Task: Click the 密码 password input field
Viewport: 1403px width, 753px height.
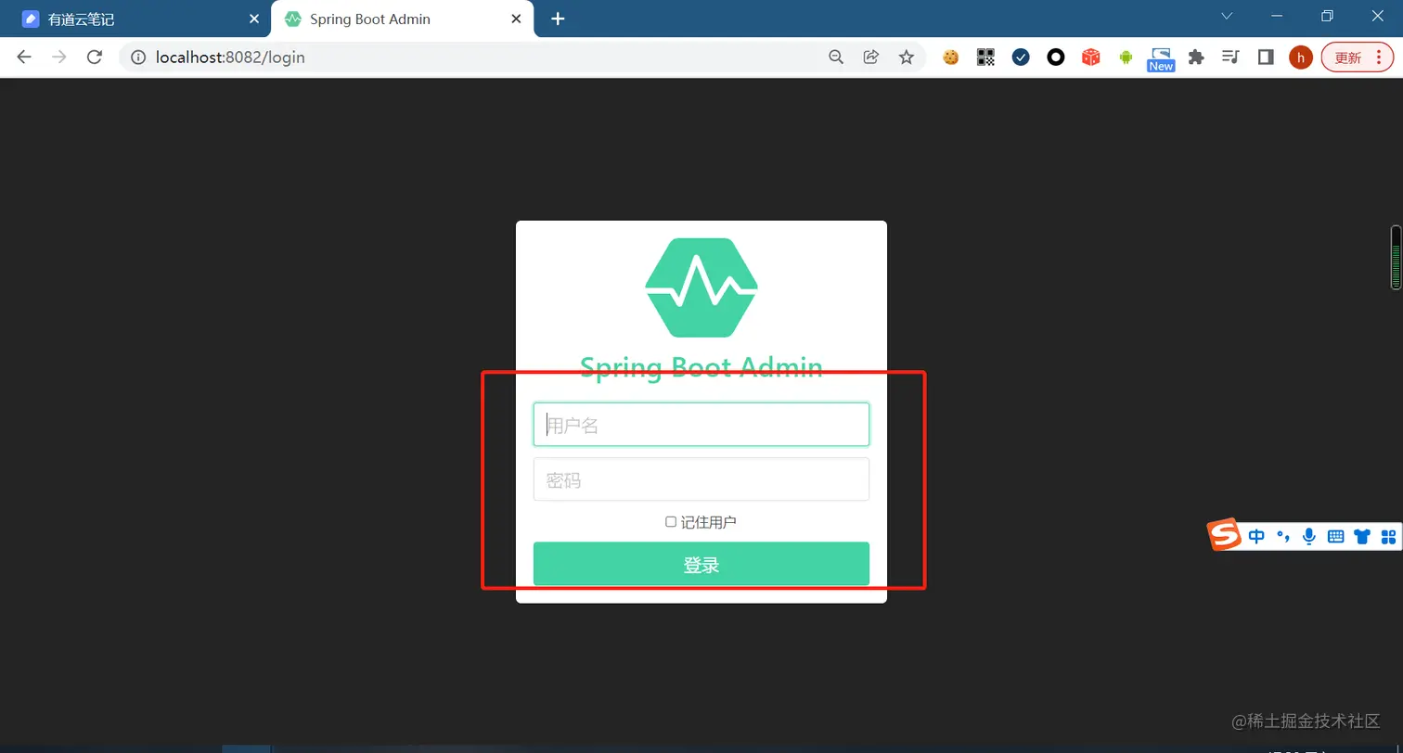Action: [x=701, y=479]
